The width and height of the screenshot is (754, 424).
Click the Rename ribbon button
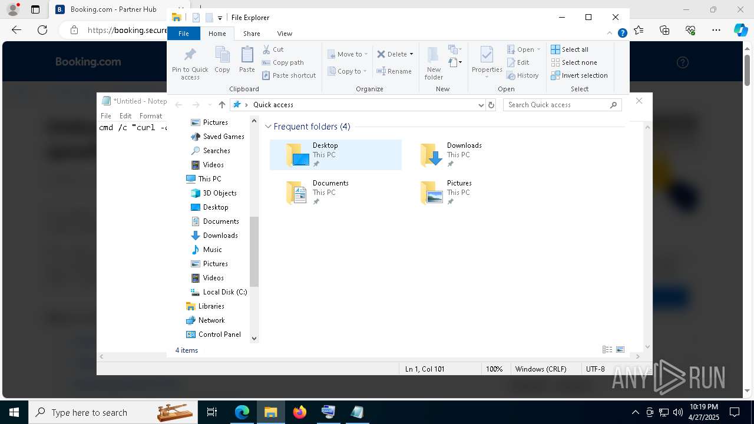pos(394,71)
